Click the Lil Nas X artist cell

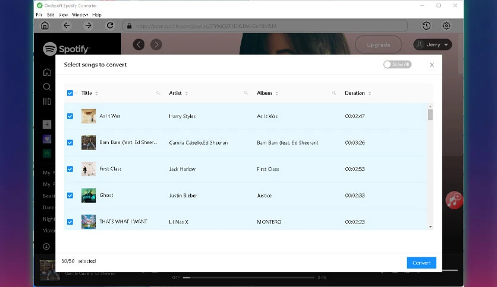point(179,222)
